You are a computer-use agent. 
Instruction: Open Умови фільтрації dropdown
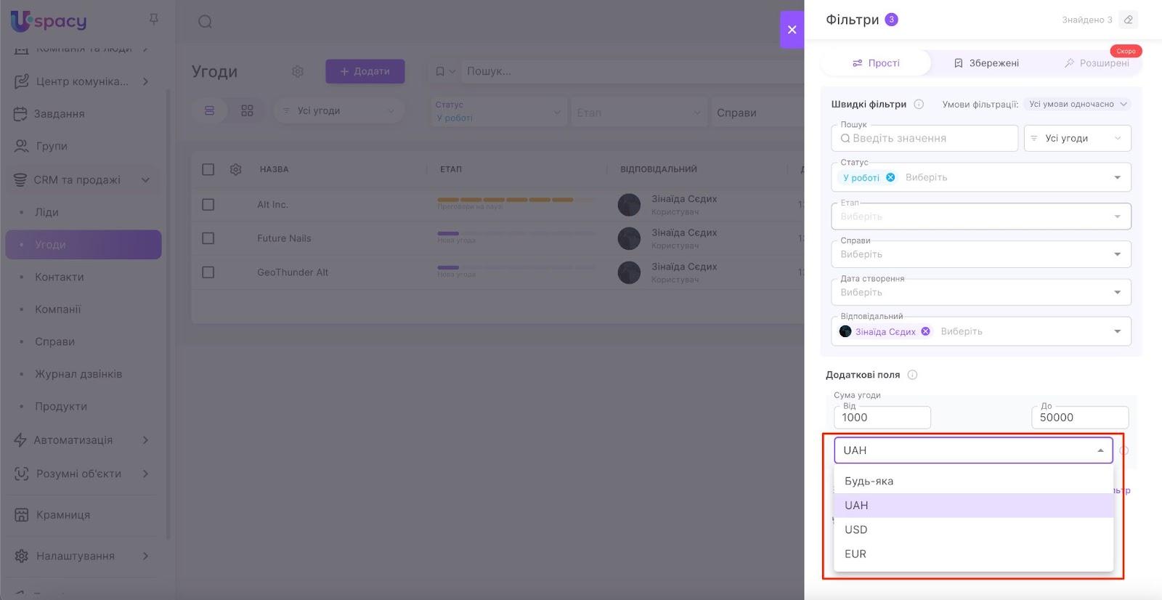[x=1078, y=104]
